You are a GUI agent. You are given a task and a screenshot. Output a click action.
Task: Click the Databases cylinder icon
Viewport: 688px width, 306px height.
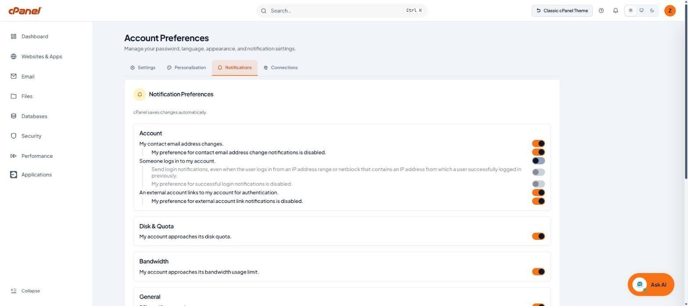click(14, 116)
